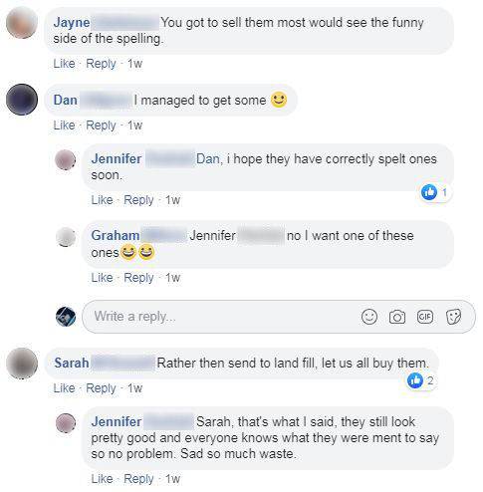Open emoji picker in reply box

(x=369, y=317)
